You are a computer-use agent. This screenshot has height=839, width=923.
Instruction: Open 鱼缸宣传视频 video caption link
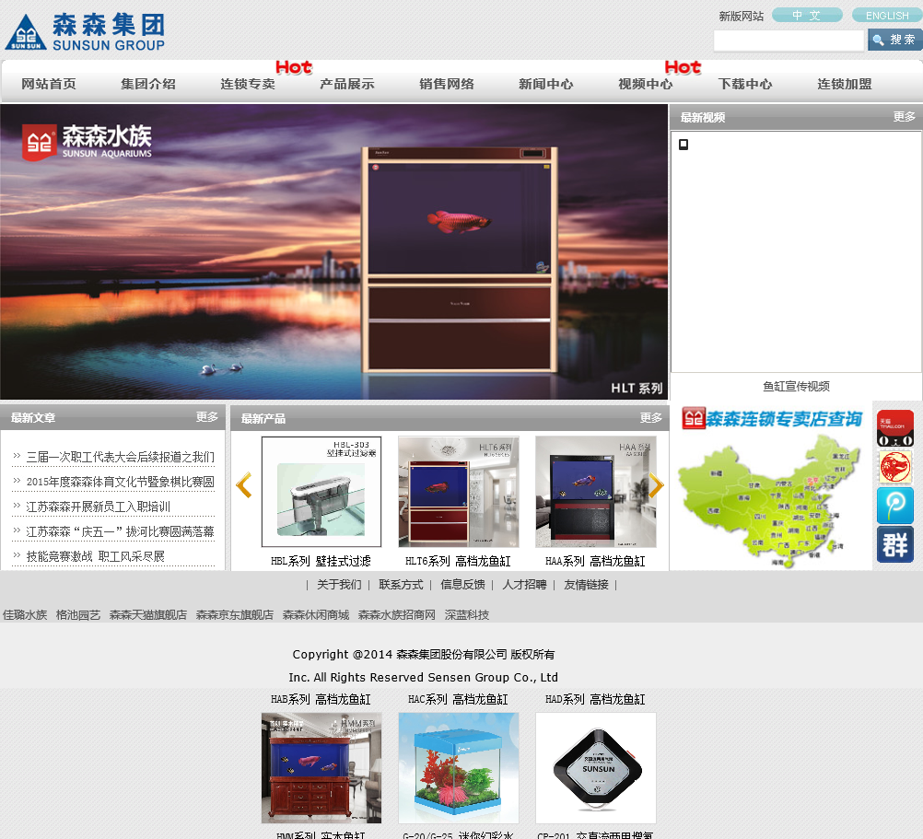(796, 386)
